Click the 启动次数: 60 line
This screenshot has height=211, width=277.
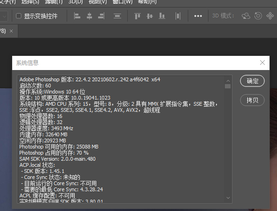click(x=35, y=86)
